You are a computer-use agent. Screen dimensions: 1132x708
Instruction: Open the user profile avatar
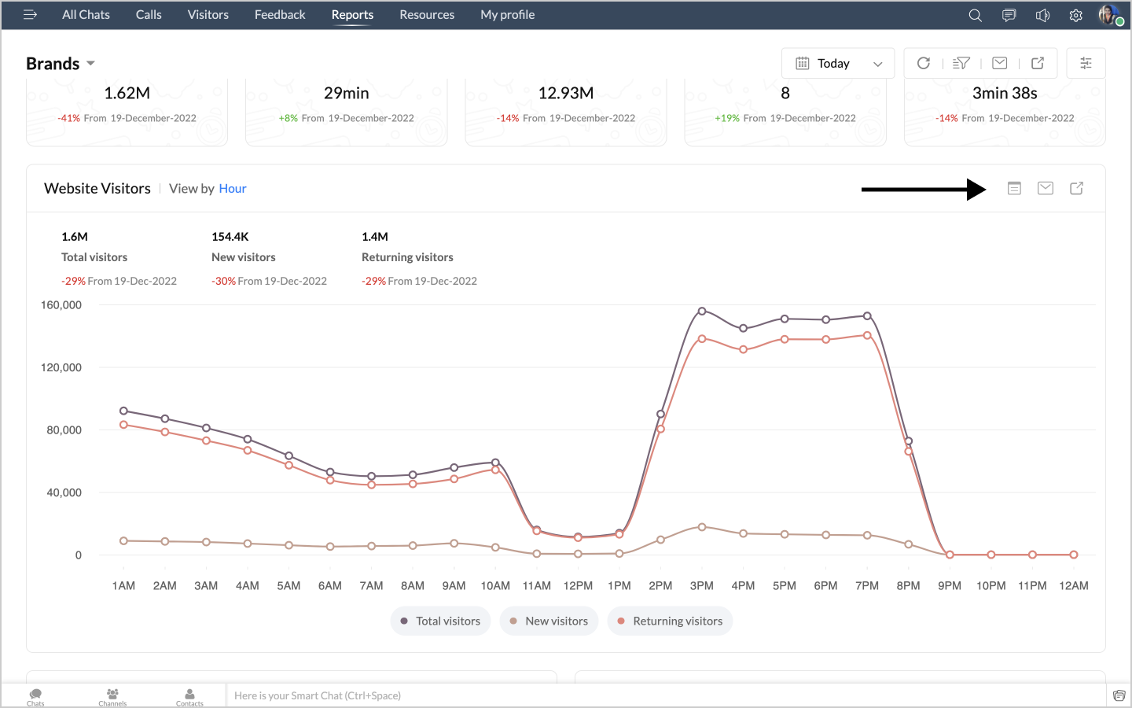[1109, 15]
